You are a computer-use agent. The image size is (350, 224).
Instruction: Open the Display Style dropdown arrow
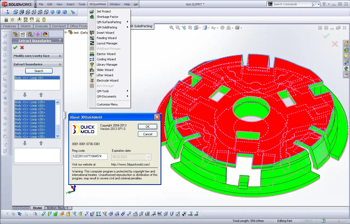pyautogui.click(x=209, y=28)
